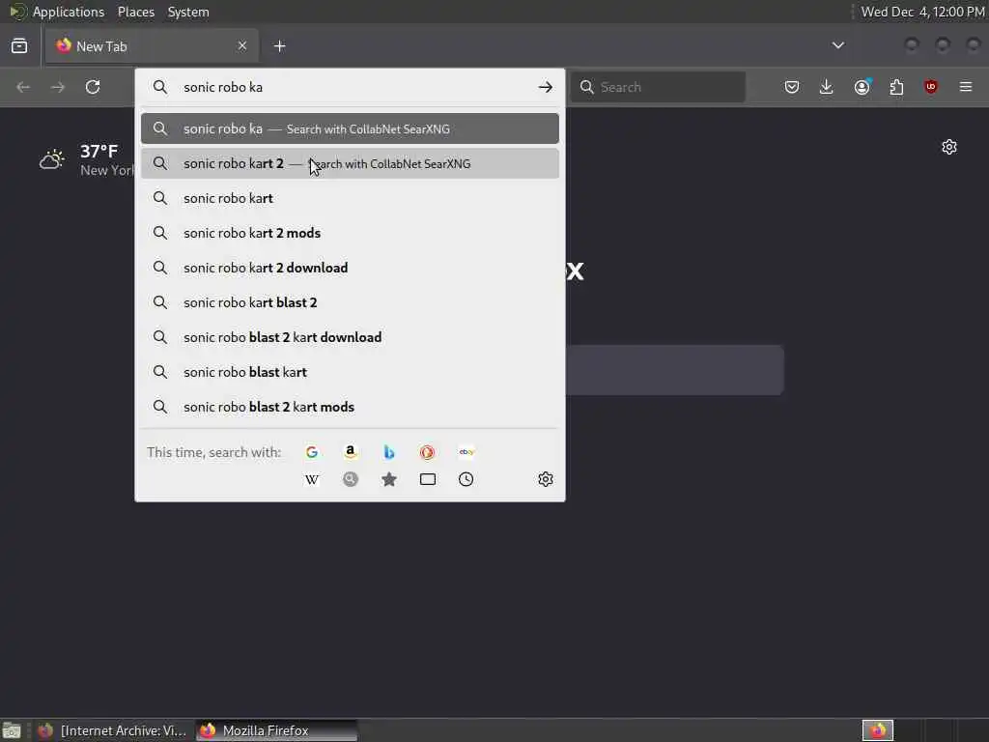Switch to Mozilla Firefox taskbar window
This screenshot has width=989, height=742.
click(x=276, y=730)
